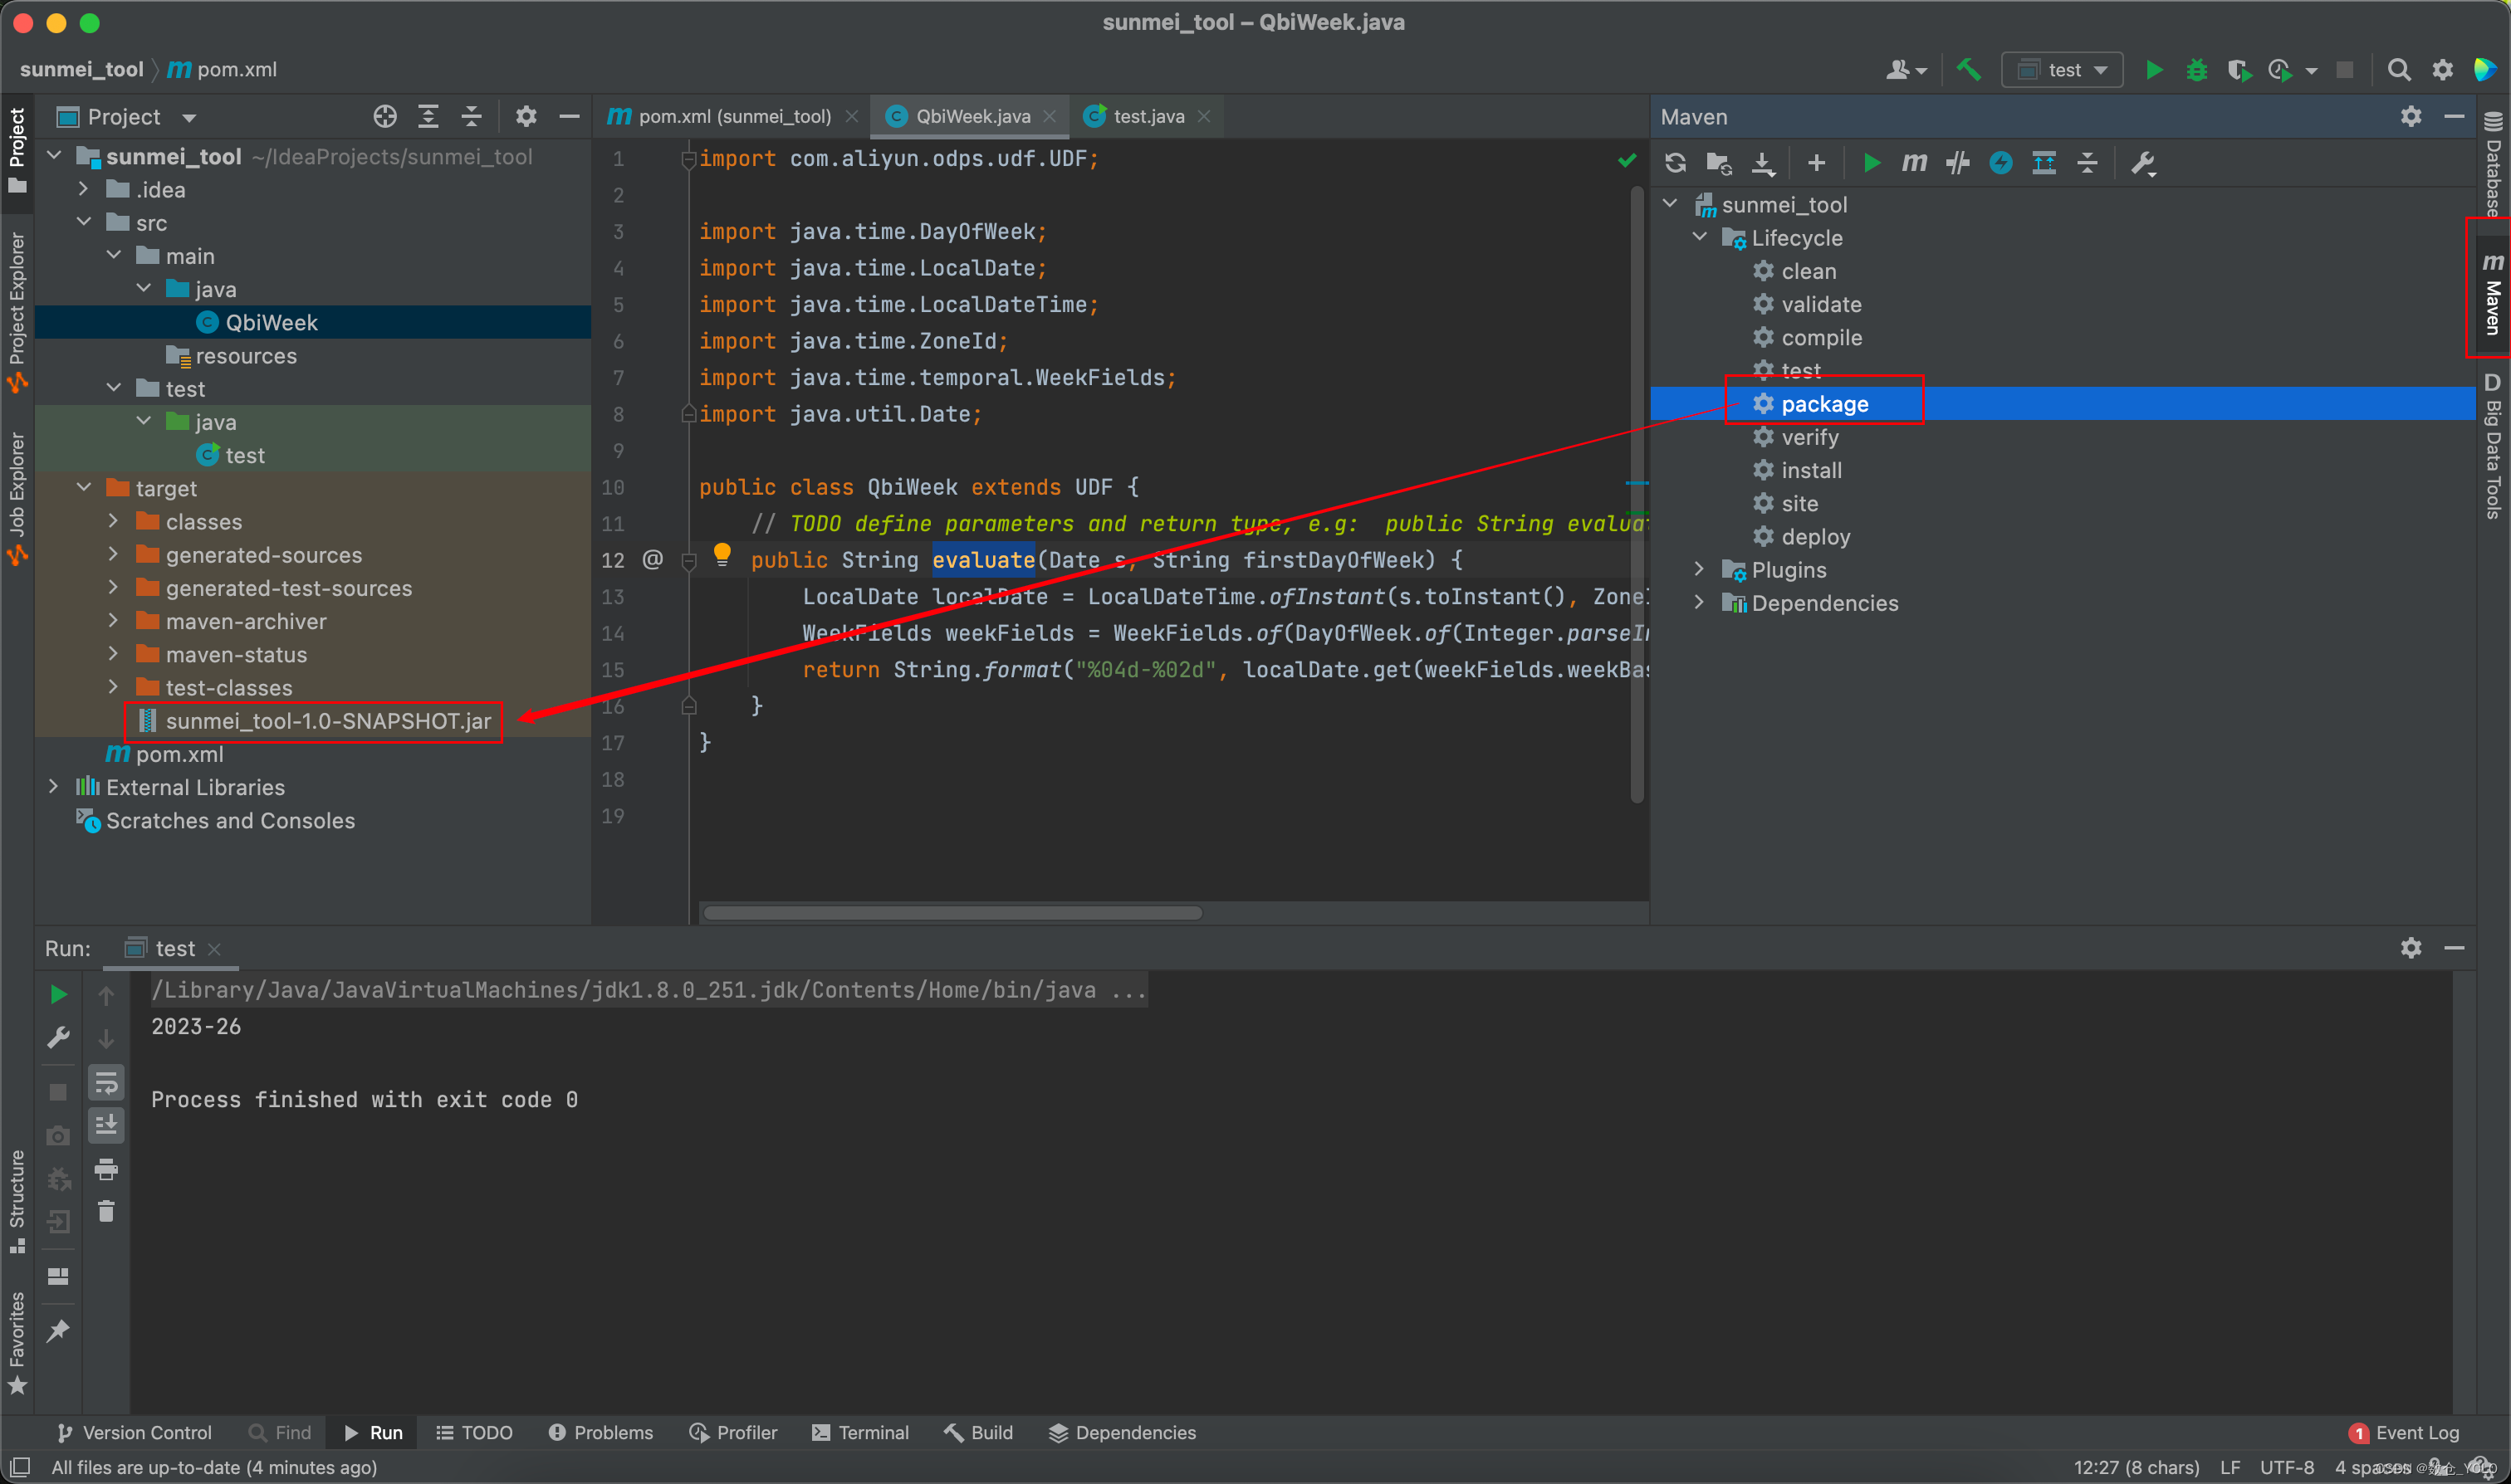Screen dimensions: 2511x1484
Task: Collapse the target folder
Action: [84, 488]
